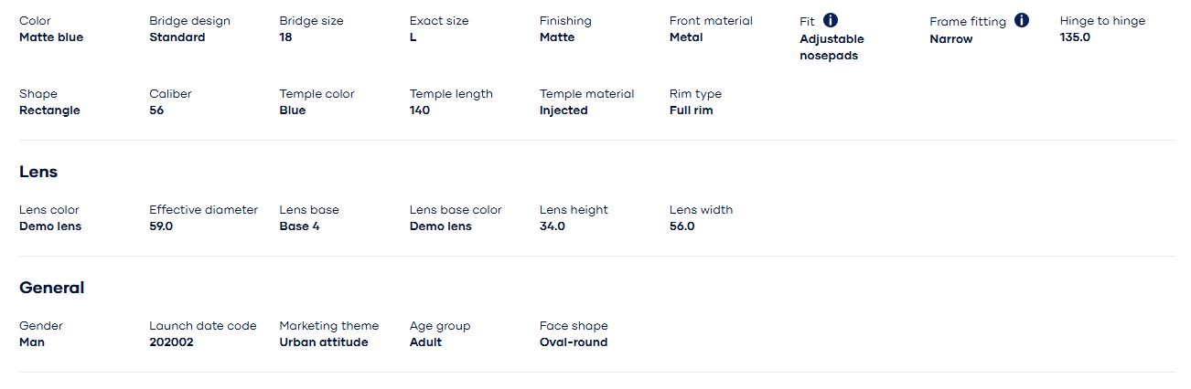
Task: Select the Effective diameter label
Action: coord(204,210)
